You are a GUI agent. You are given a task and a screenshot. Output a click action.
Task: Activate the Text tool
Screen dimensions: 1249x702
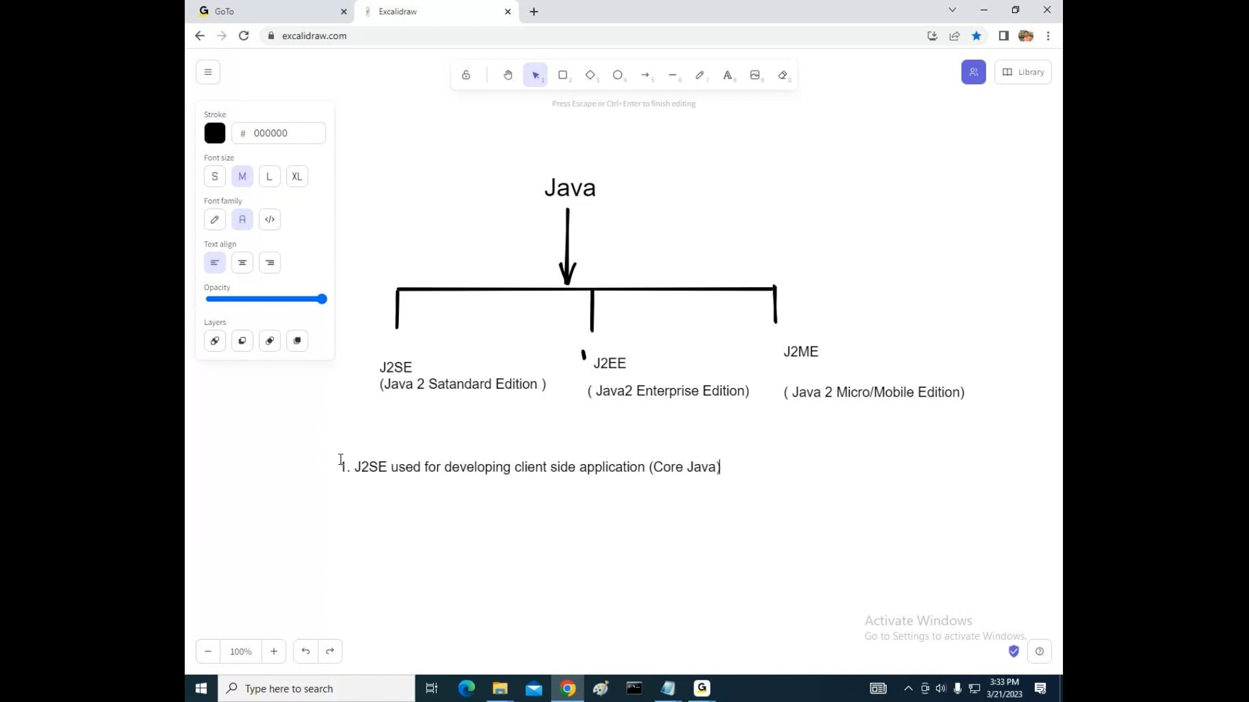point(728,75)
